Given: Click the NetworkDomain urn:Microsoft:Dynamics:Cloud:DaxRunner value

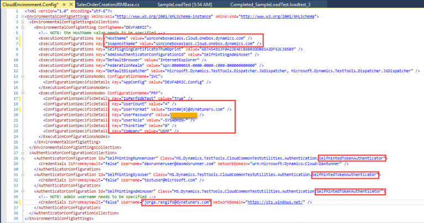Looking at the screenshot, I should click(x=296, y=164).
